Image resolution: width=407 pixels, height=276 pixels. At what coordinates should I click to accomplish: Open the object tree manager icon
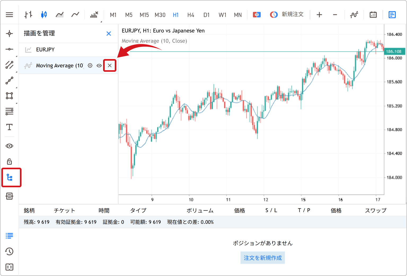(x=10, y=177)
